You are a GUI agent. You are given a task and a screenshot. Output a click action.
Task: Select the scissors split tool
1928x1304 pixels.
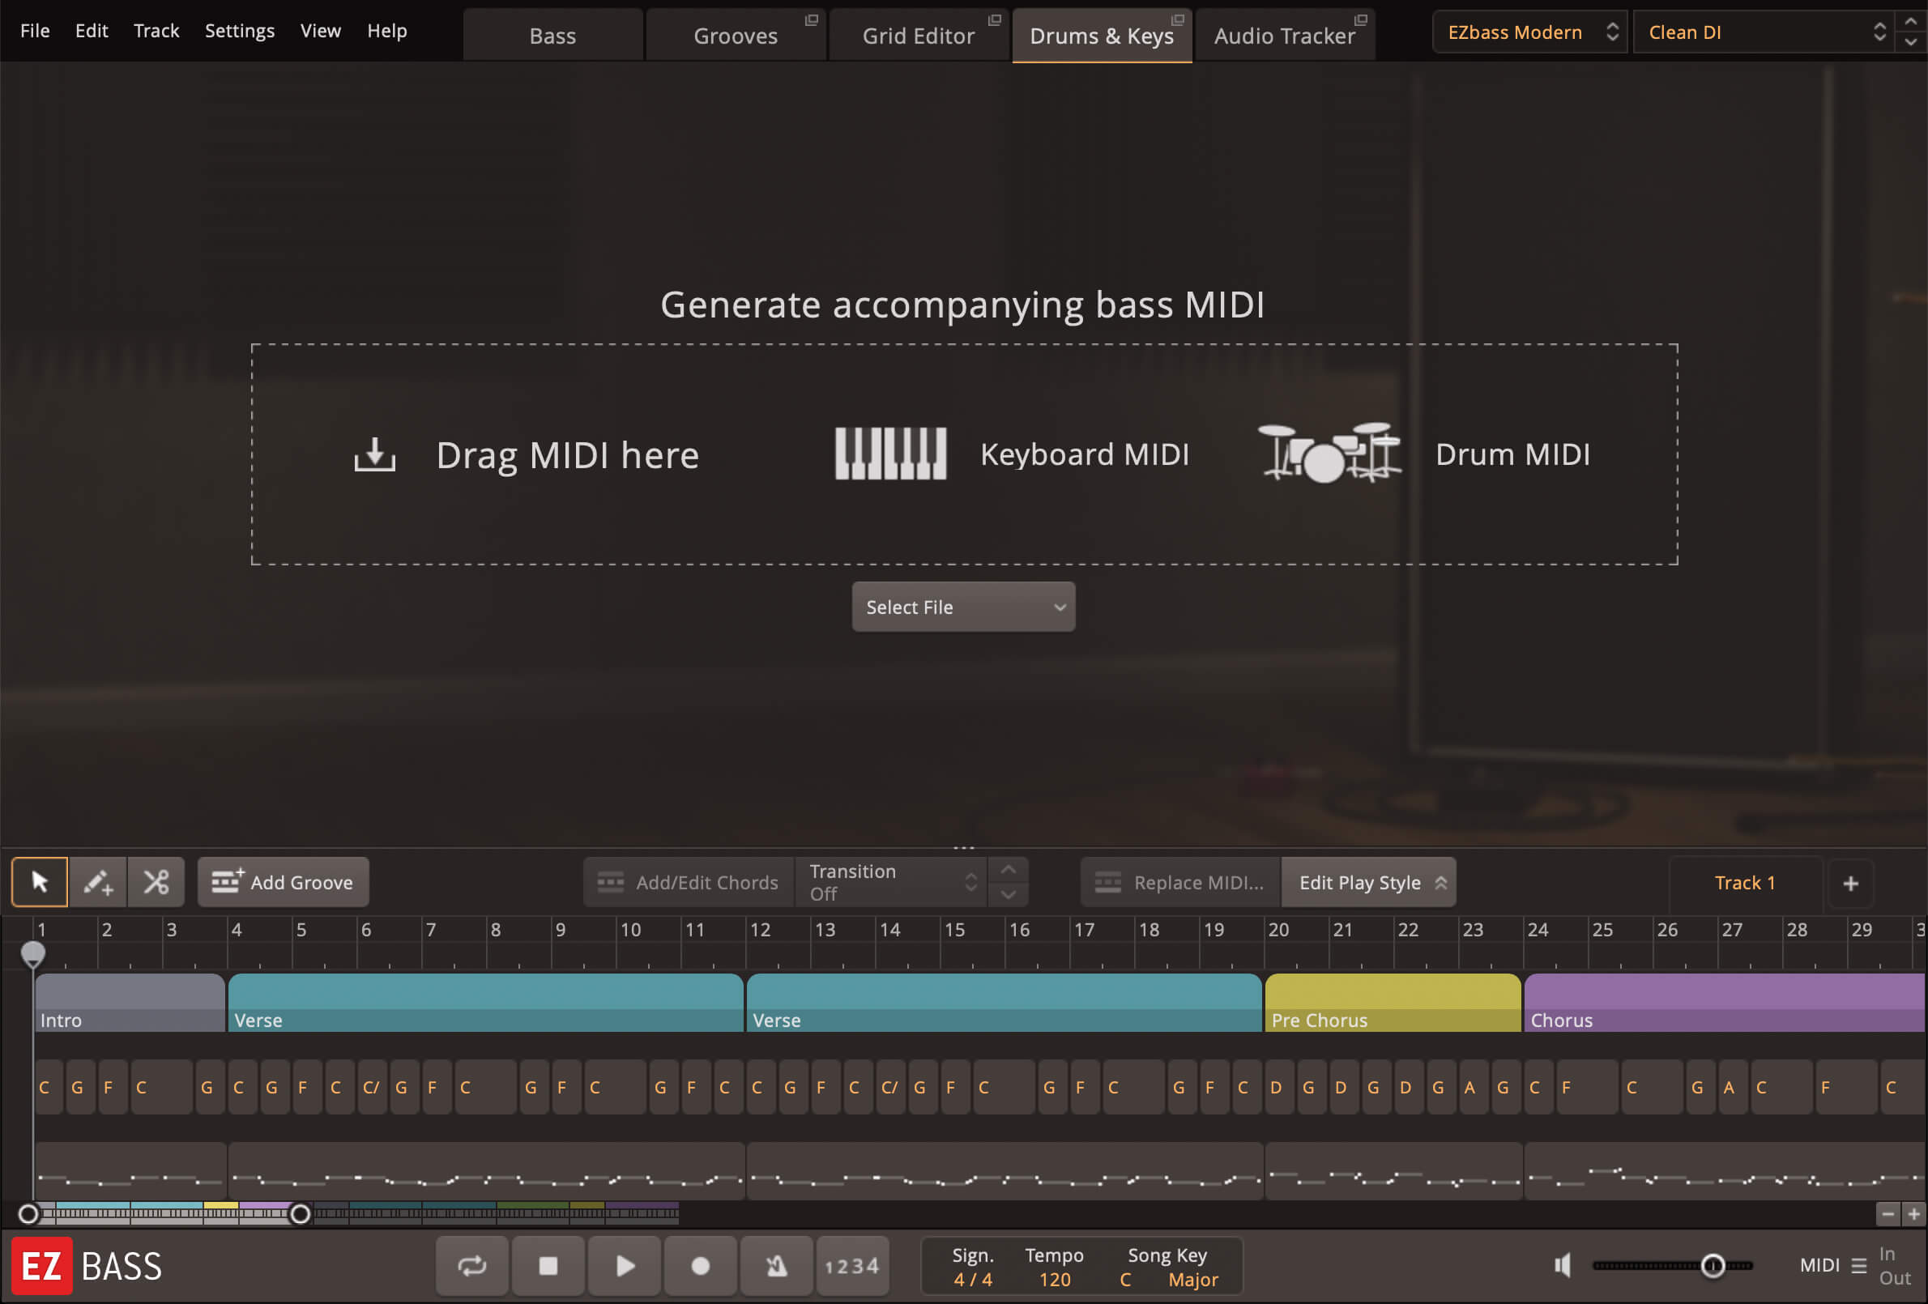click(x=156, y=882)
